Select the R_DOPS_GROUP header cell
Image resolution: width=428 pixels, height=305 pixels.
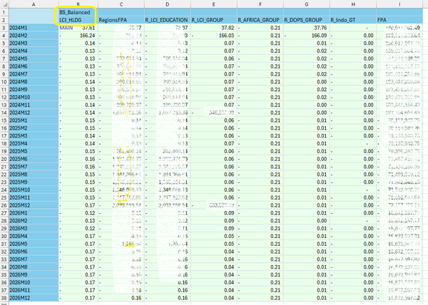point(306,21)
